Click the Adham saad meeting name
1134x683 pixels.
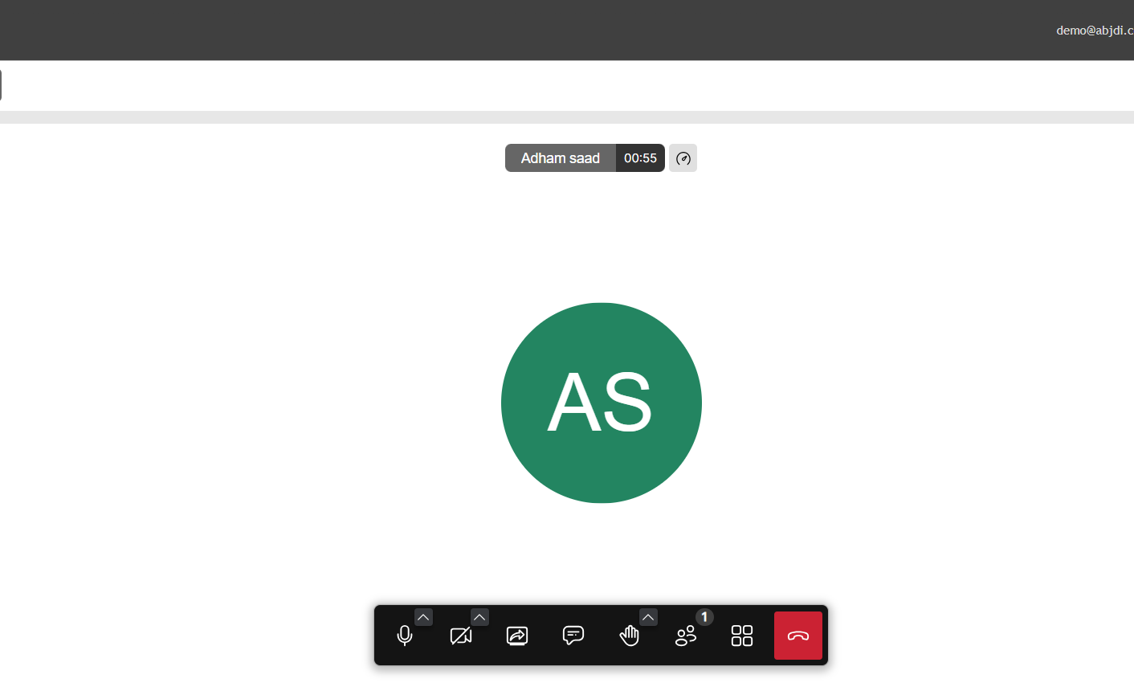[561, 158]
